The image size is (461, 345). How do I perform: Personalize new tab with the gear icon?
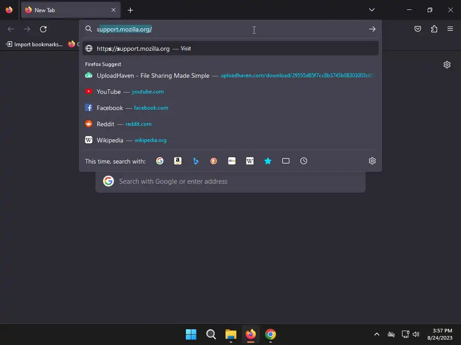pos(447,65)
